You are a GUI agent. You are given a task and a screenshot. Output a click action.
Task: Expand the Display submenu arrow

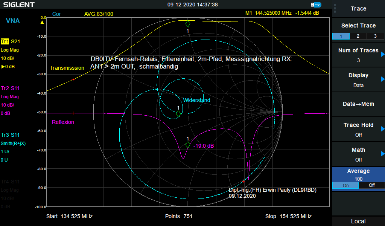[382, 79]
